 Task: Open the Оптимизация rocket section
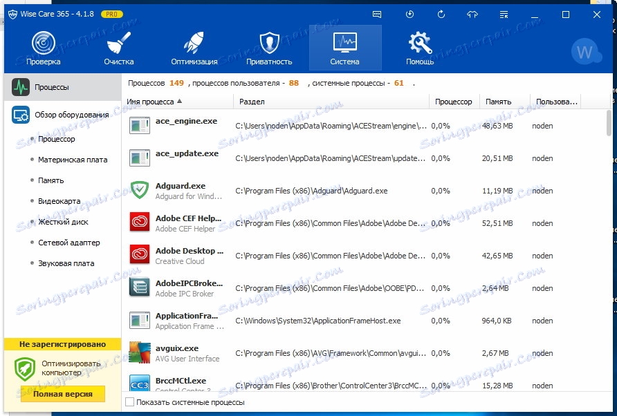[194, 48]
